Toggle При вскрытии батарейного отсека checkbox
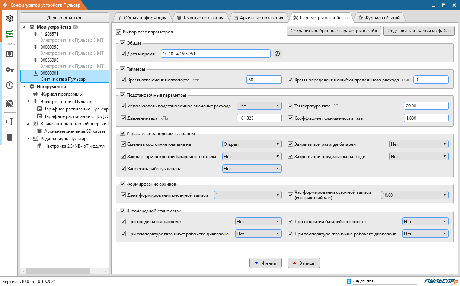Viewport: 460px width, 286px height. (x=291, y=222)
